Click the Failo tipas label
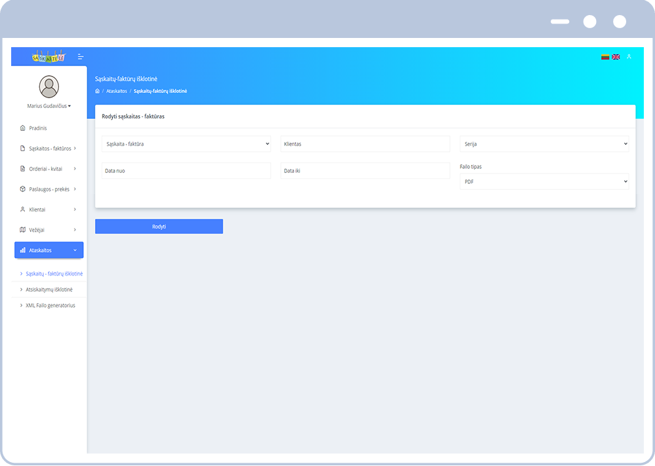The image size is (655, 466). 471,167
